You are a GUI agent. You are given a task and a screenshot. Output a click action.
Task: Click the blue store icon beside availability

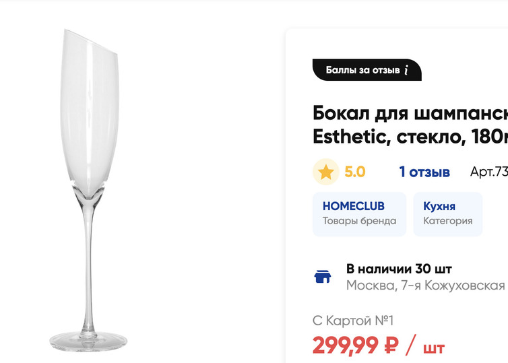[323, 277]
